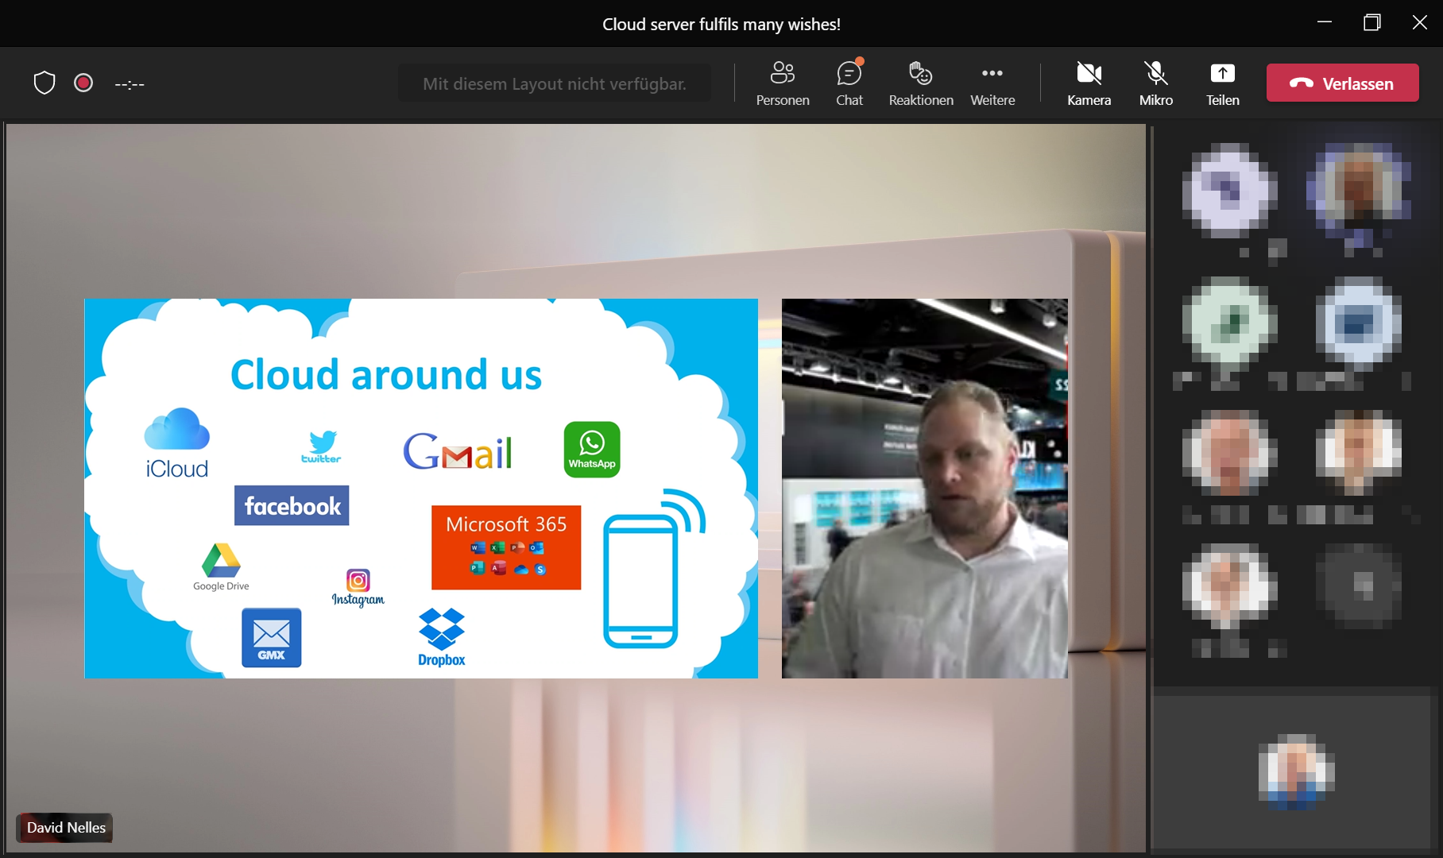The image size is (1443, 858).
Task: Minimize the Teams meeting window
Action: (x=1325, y=22)
